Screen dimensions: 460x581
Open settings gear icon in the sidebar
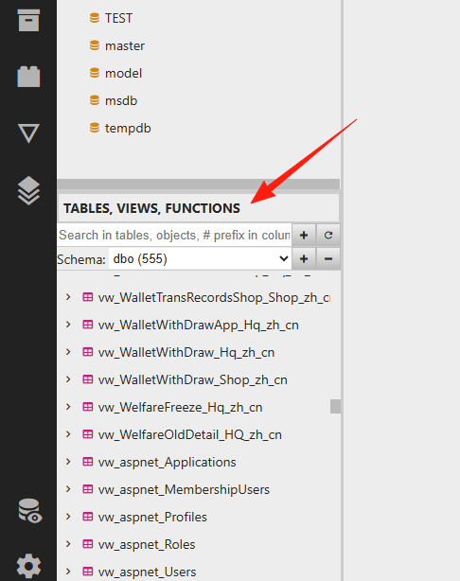click(28, 566)
